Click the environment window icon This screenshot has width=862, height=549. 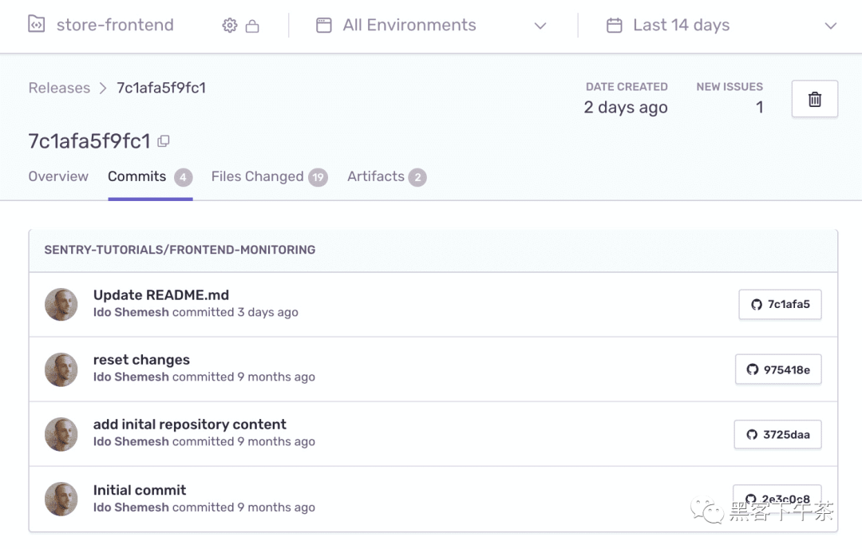(324, 26)
